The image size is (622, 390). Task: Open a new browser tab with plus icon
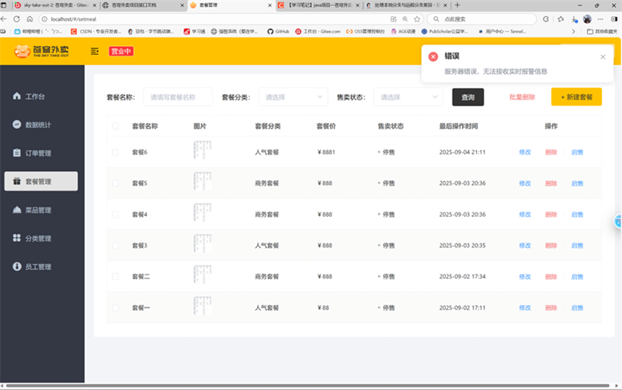[458, 5]
